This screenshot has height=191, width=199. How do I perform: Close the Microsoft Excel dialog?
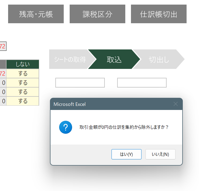coord(176,104)
